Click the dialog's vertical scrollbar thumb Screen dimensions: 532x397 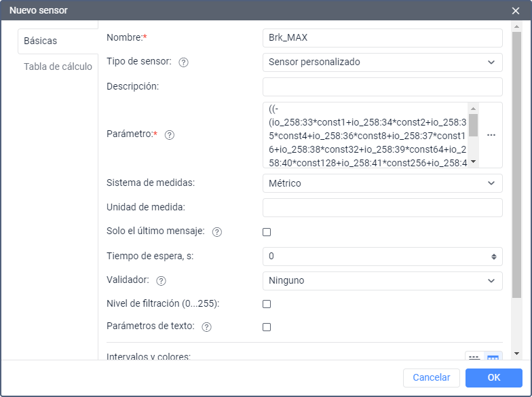click(516, 163)
